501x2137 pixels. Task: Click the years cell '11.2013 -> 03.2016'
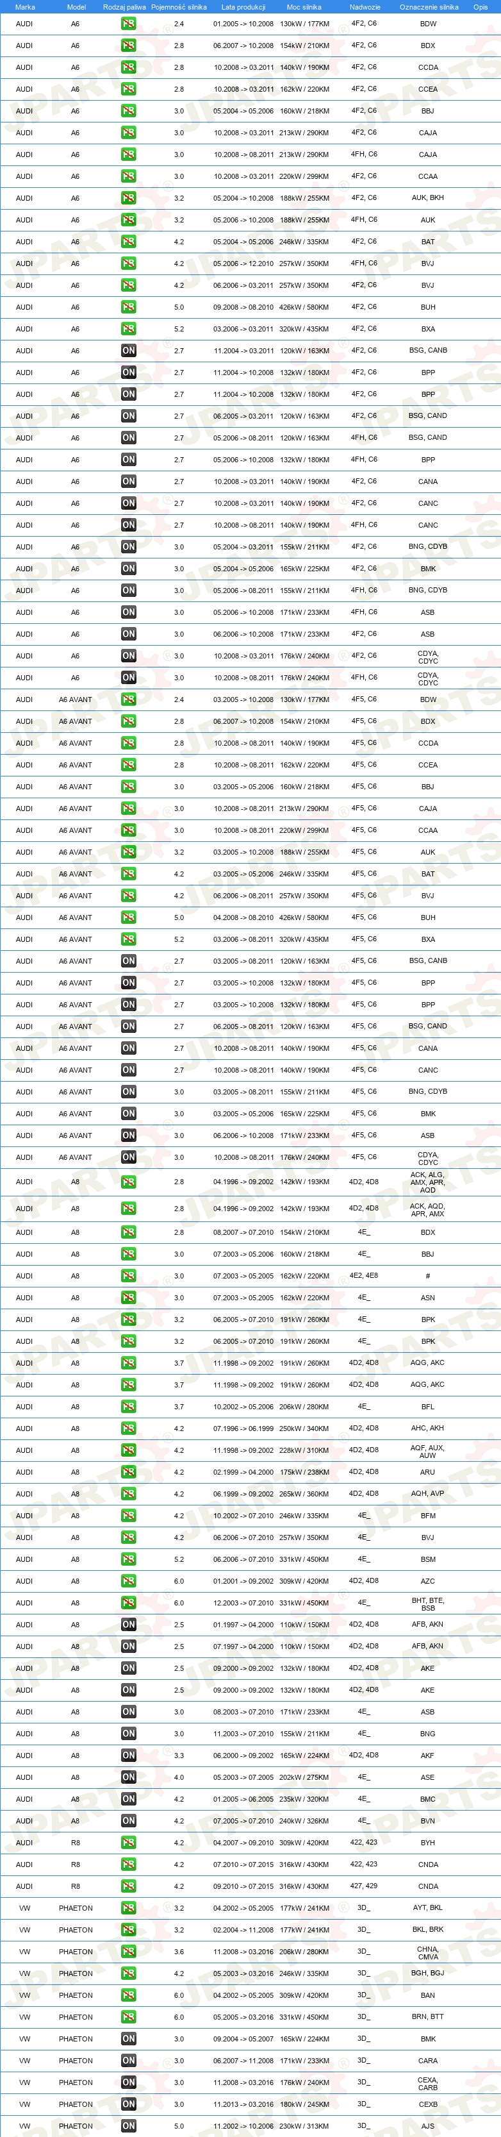243,2105
